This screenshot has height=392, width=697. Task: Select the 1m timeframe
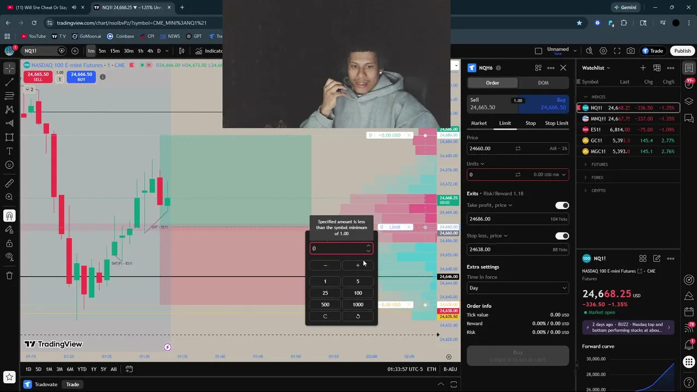click(x=91, y=51)
